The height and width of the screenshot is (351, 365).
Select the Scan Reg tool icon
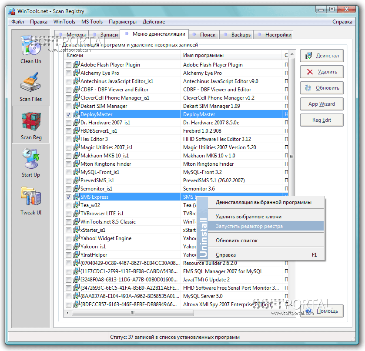tap(31, 124)
